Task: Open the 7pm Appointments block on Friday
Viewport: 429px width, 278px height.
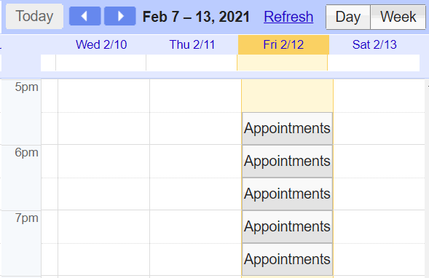Action: 287,226
